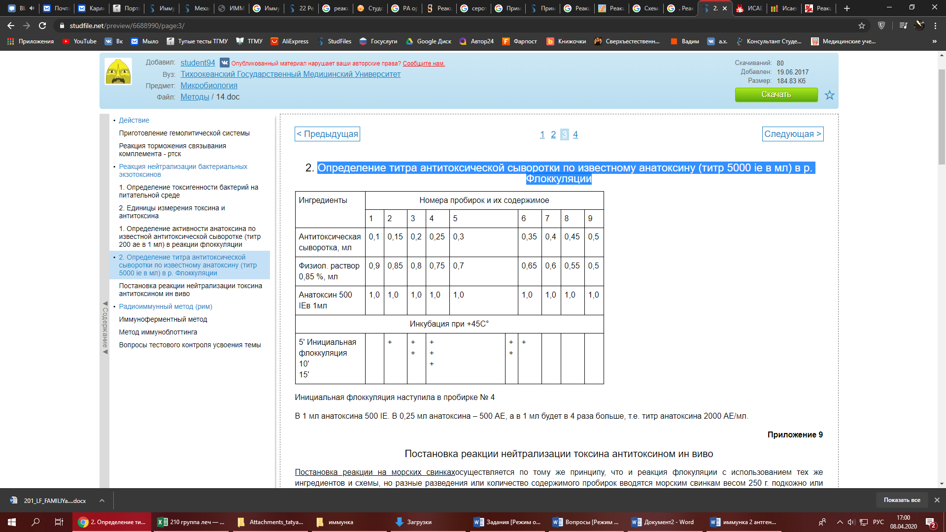
Task: Open Вопросы тестового контроля усвоения темы item
Action: 190,345
